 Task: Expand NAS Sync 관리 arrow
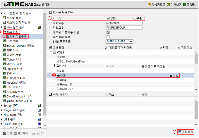(1, 115)
